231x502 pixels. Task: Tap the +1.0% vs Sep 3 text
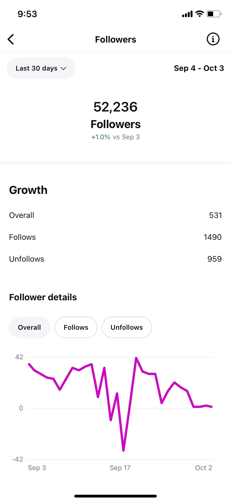point(116,137)
